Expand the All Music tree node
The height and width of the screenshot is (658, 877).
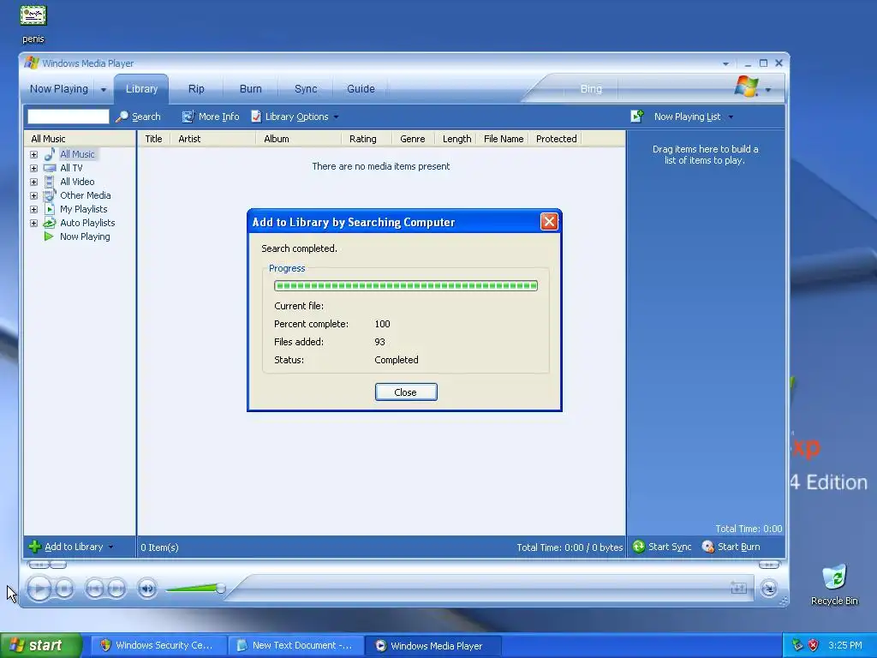33,154
